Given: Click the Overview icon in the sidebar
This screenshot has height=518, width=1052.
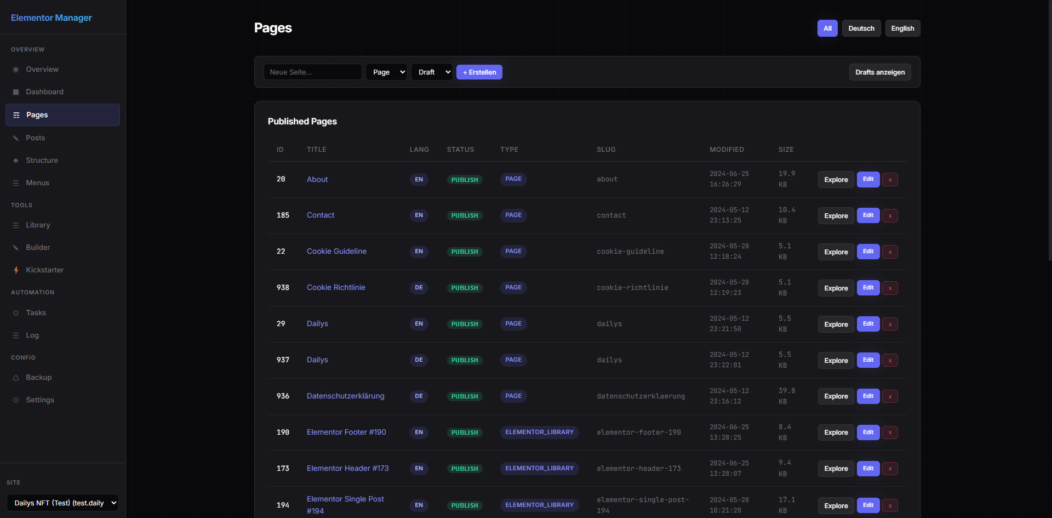Looking at the screenshot, I should [16, 70].
